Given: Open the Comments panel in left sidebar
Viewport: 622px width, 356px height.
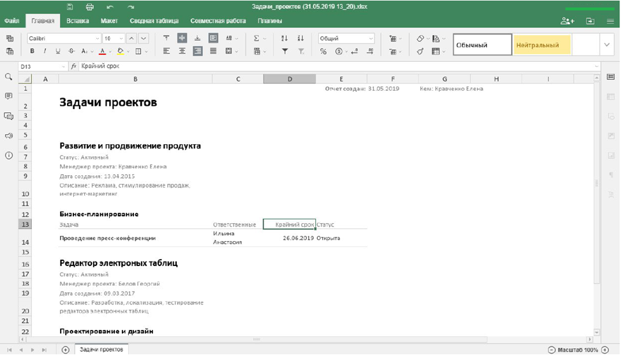Looking at the screenshot, I should [9, 96].
